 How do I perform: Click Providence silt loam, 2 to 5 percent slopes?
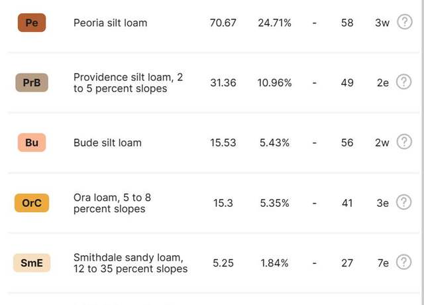(128, 83)
